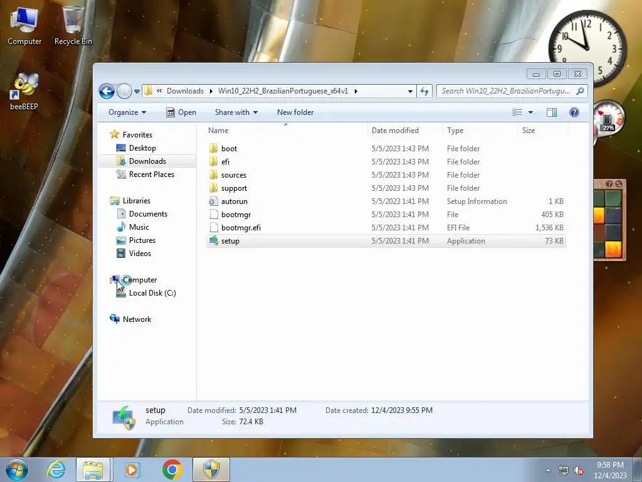This screenshot has height=482, width=642.
Task: Select the support folder icon
Action: (x=213, y=188)
